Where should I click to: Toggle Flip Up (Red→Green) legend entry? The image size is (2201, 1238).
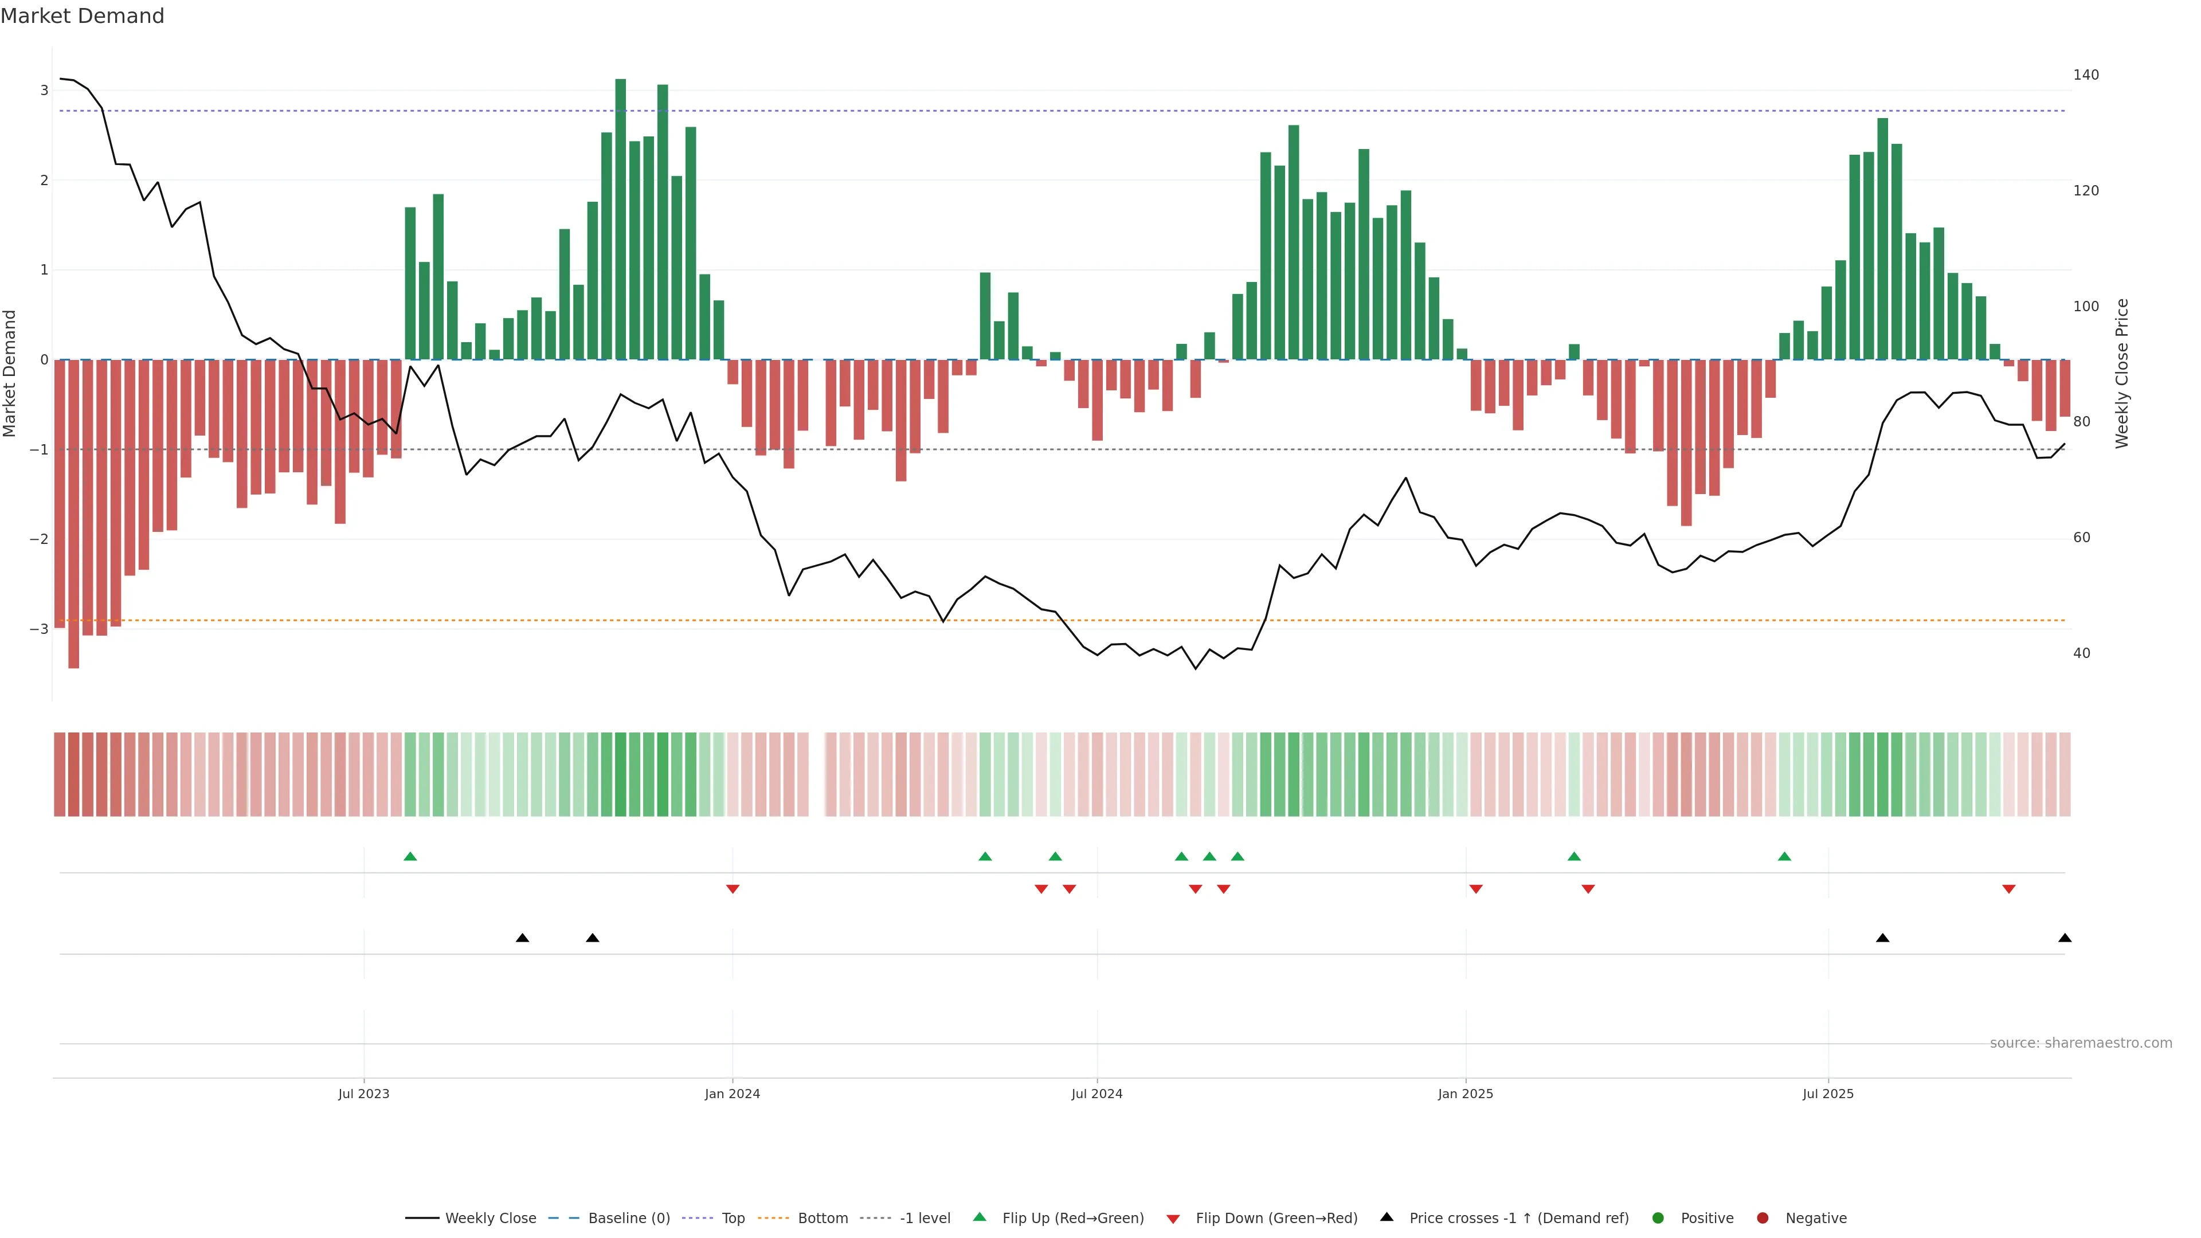click(x=1072, y=1217)
